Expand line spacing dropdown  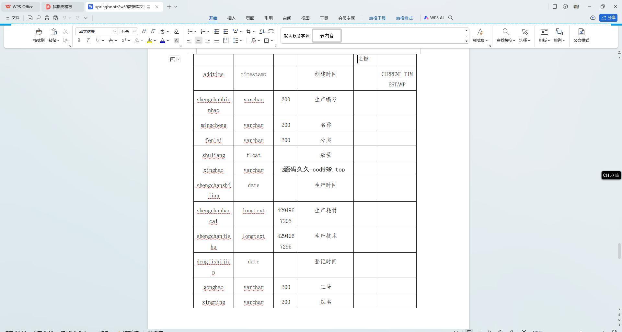(x=241, y=40)
